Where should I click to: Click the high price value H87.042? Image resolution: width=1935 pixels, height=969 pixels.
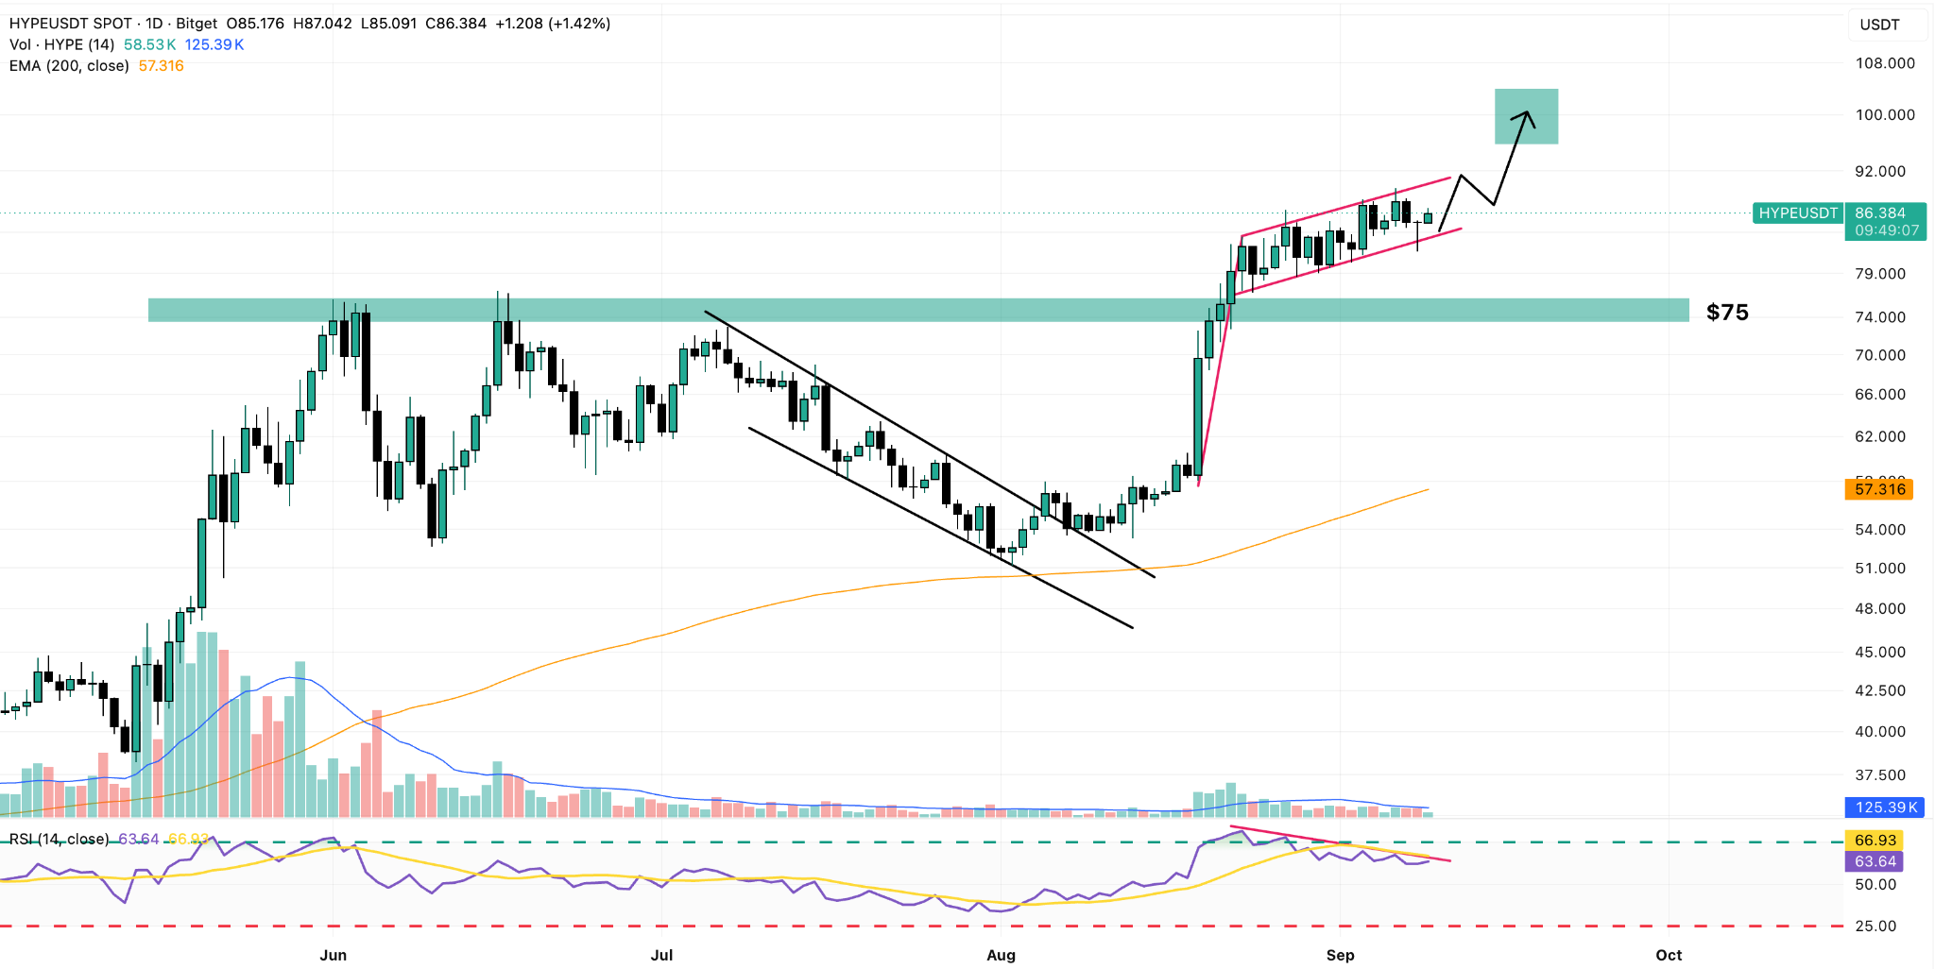pos(322,24)
